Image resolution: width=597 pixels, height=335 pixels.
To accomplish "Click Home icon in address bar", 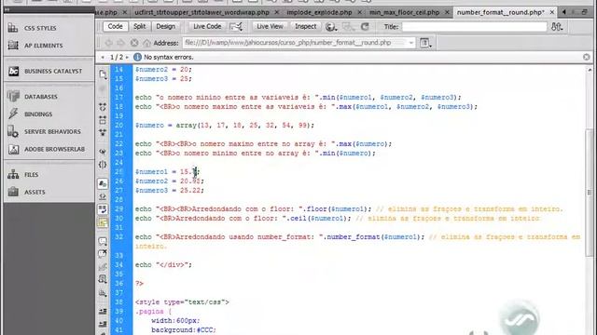I will pyautogui.click(x=146, y=43).
